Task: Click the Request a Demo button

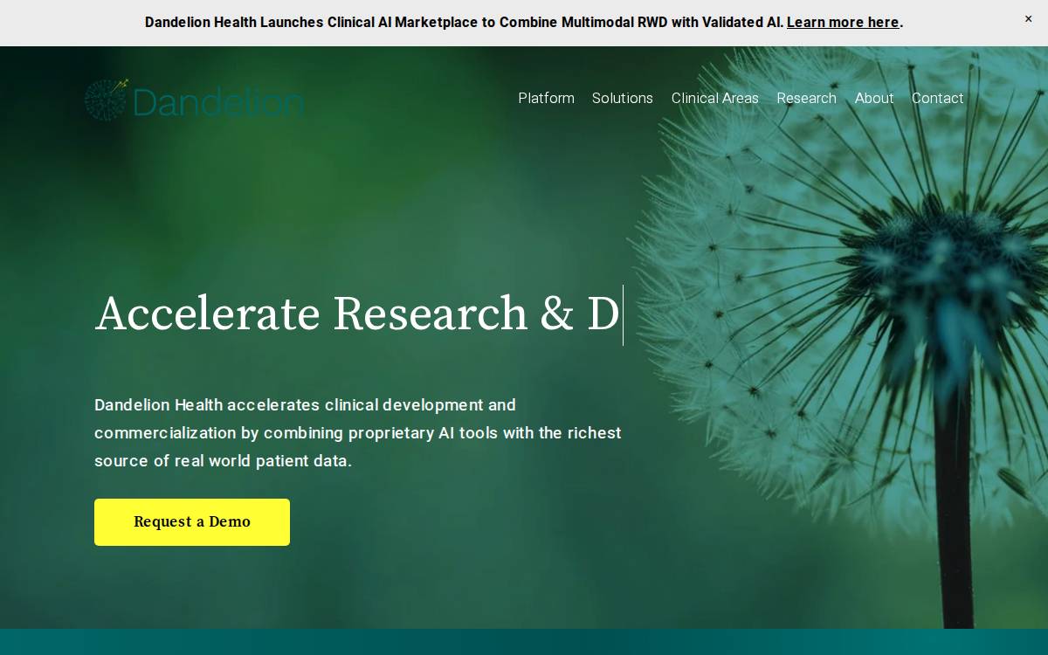Action: (x=192, y=522)
